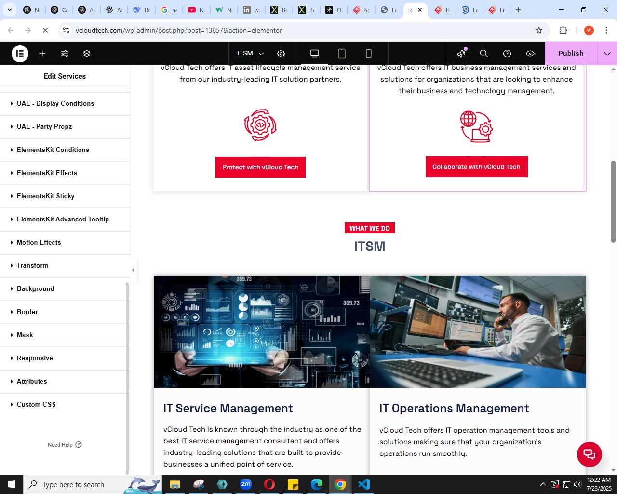Screen dimensions: 617x494
Task: Open page settings gear icon
Action: [x=281, y=54]
